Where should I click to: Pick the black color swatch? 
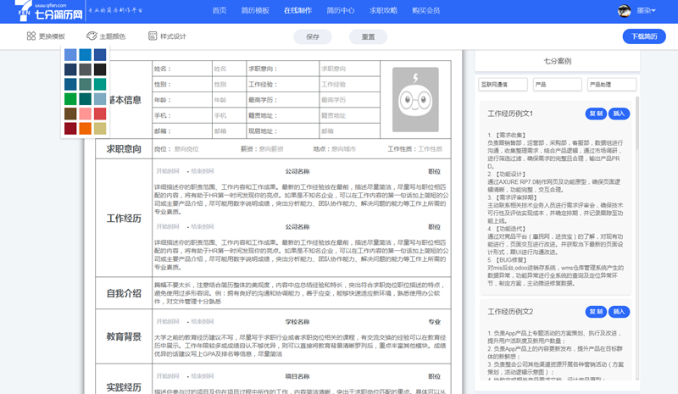pos(100,69)
